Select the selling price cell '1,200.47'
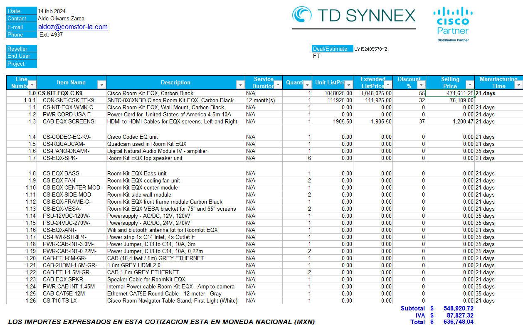This screenshot has height=325, width=523. (450, 122)
